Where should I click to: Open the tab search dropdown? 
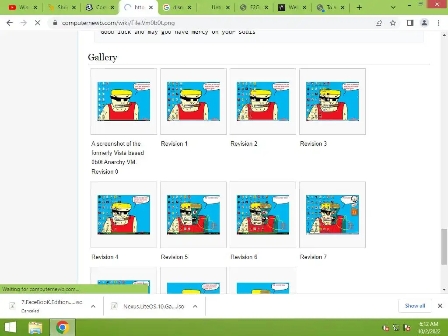click(393, 7)
